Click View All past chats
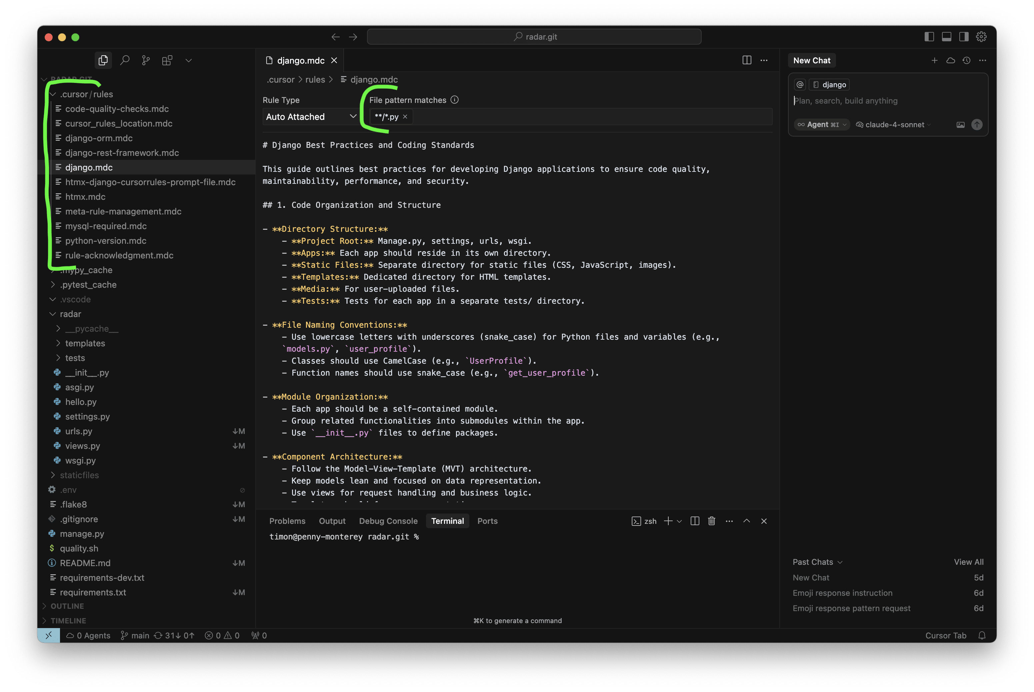The width and height of the screenshot is (1034, 692). point(968,562)
